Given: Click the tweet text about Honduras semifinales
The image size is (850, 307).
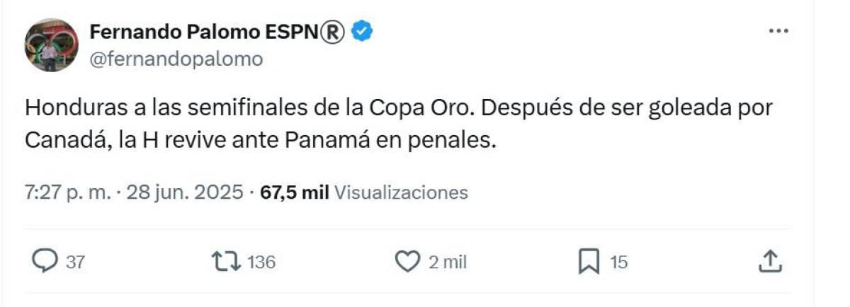Looking at the screenshot, I should pyautogui.click(x=397, y=124).
